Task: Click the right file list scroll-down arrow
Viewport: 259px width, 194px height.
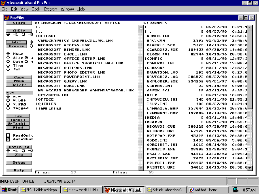Action: click(250, 168)
